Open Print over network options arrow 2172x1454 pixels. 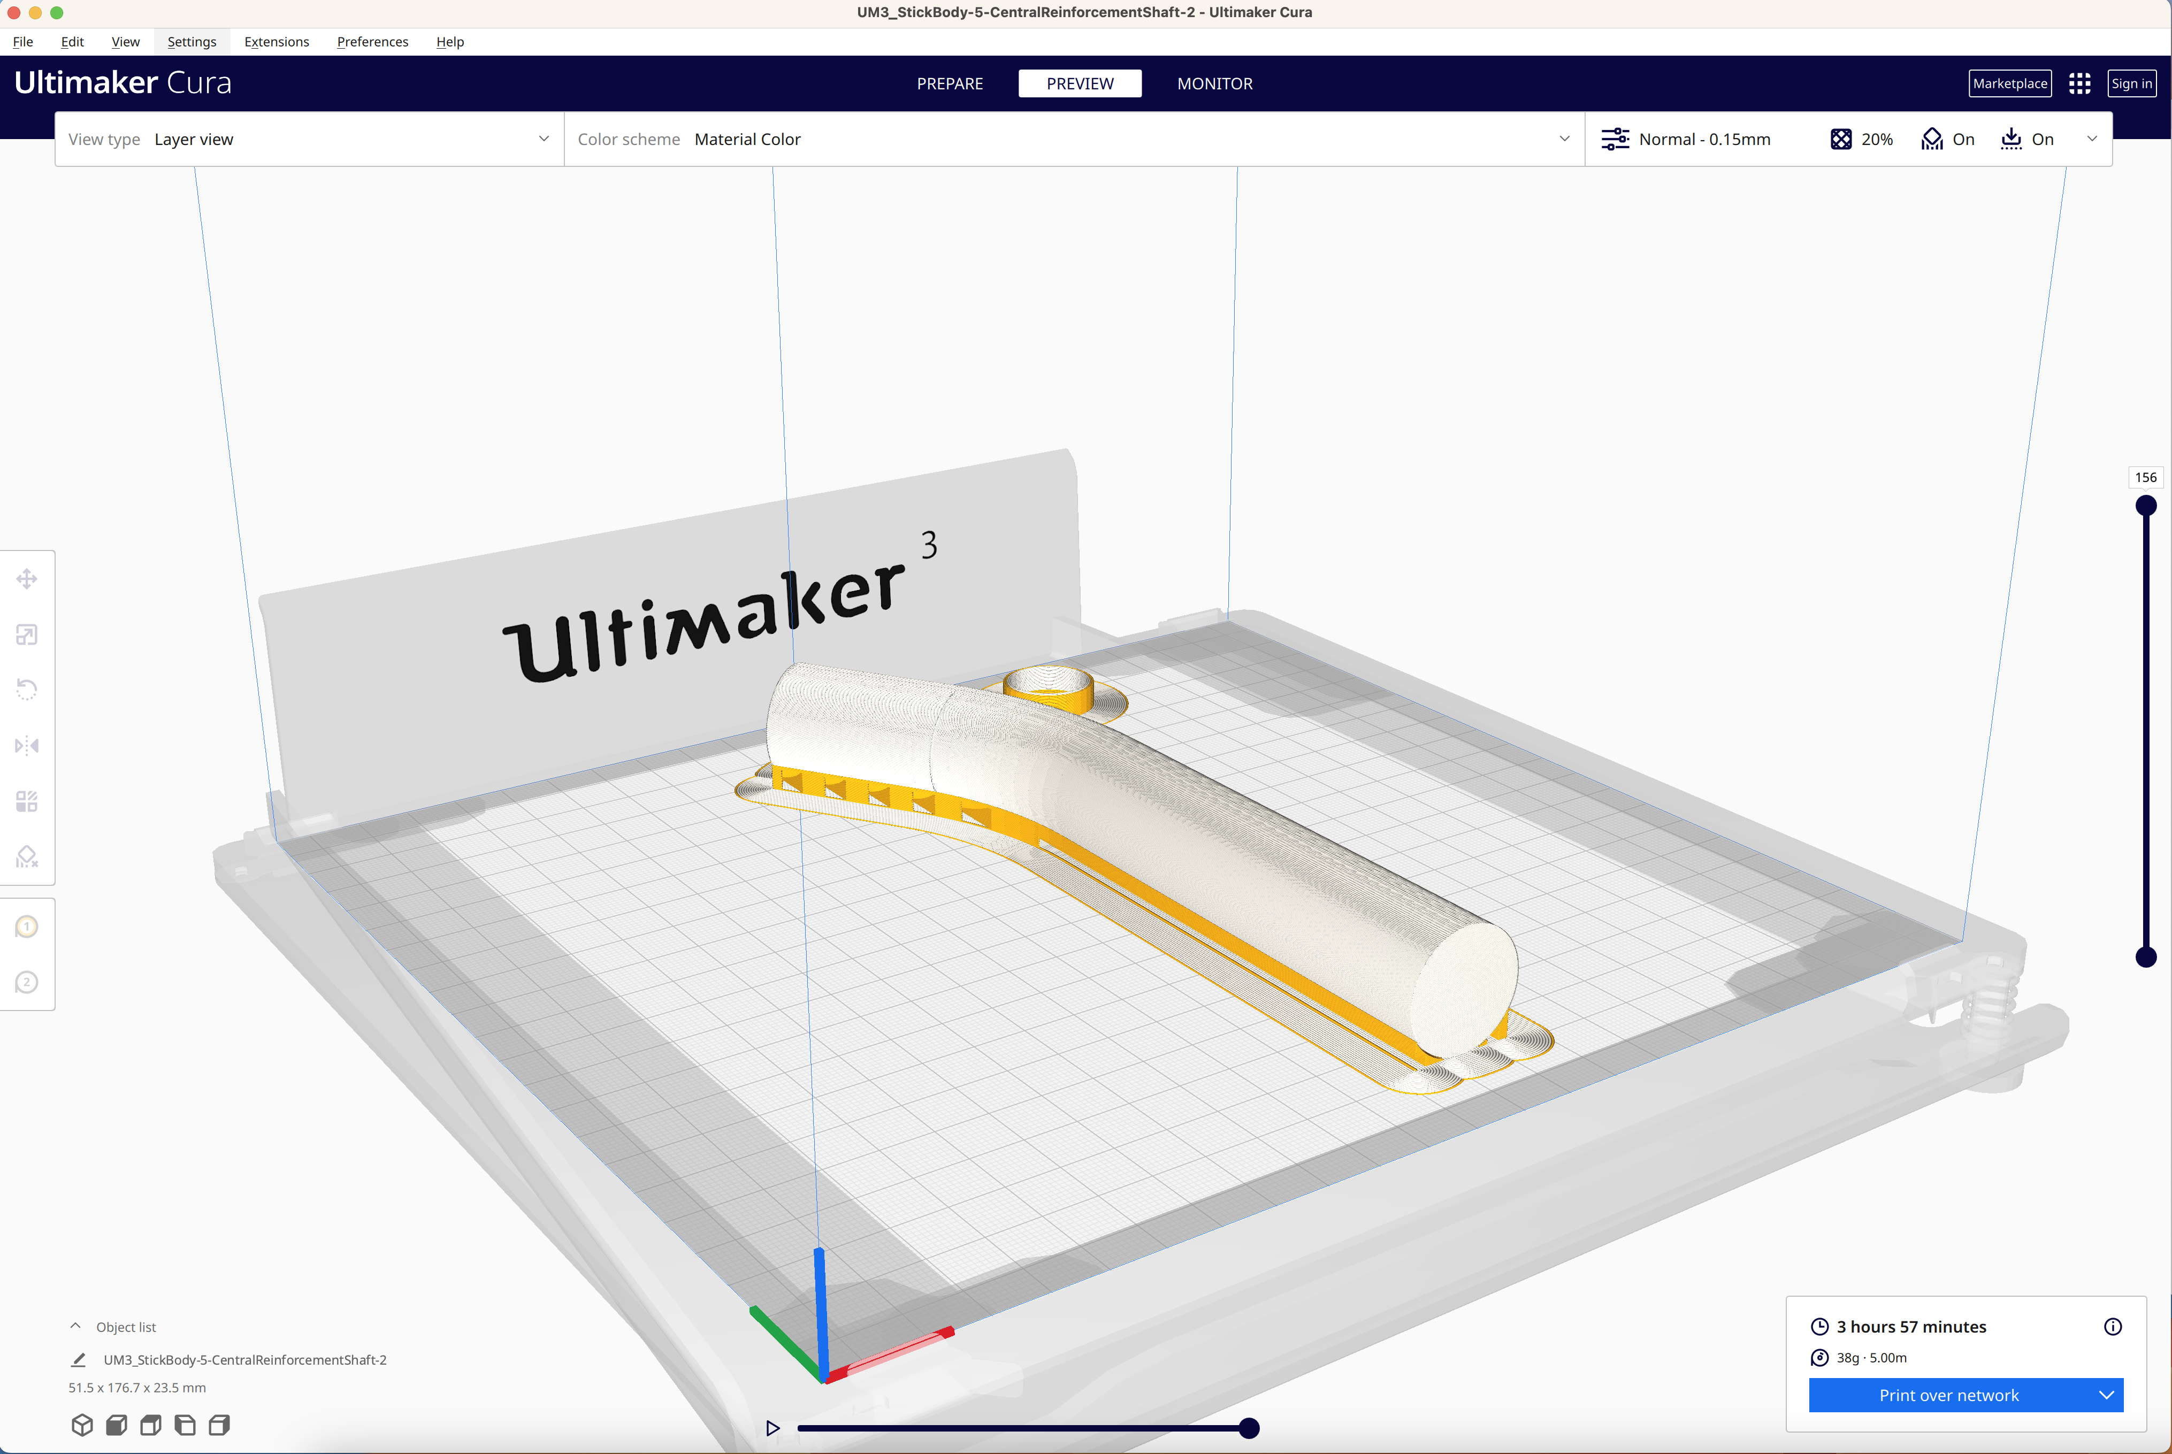[2106, 1395]
